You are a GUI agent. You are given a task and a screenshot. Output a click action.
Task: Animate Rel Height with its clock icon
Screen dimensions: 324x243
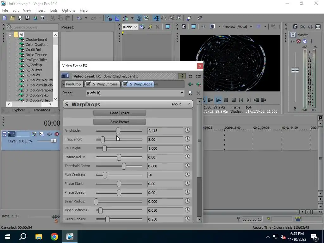(x=187, y=148)
